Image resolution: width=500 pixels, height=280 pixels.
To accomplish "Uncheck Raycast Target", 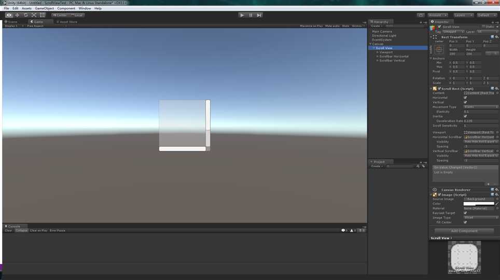I will pyautogui.click(x=465, y=213).
